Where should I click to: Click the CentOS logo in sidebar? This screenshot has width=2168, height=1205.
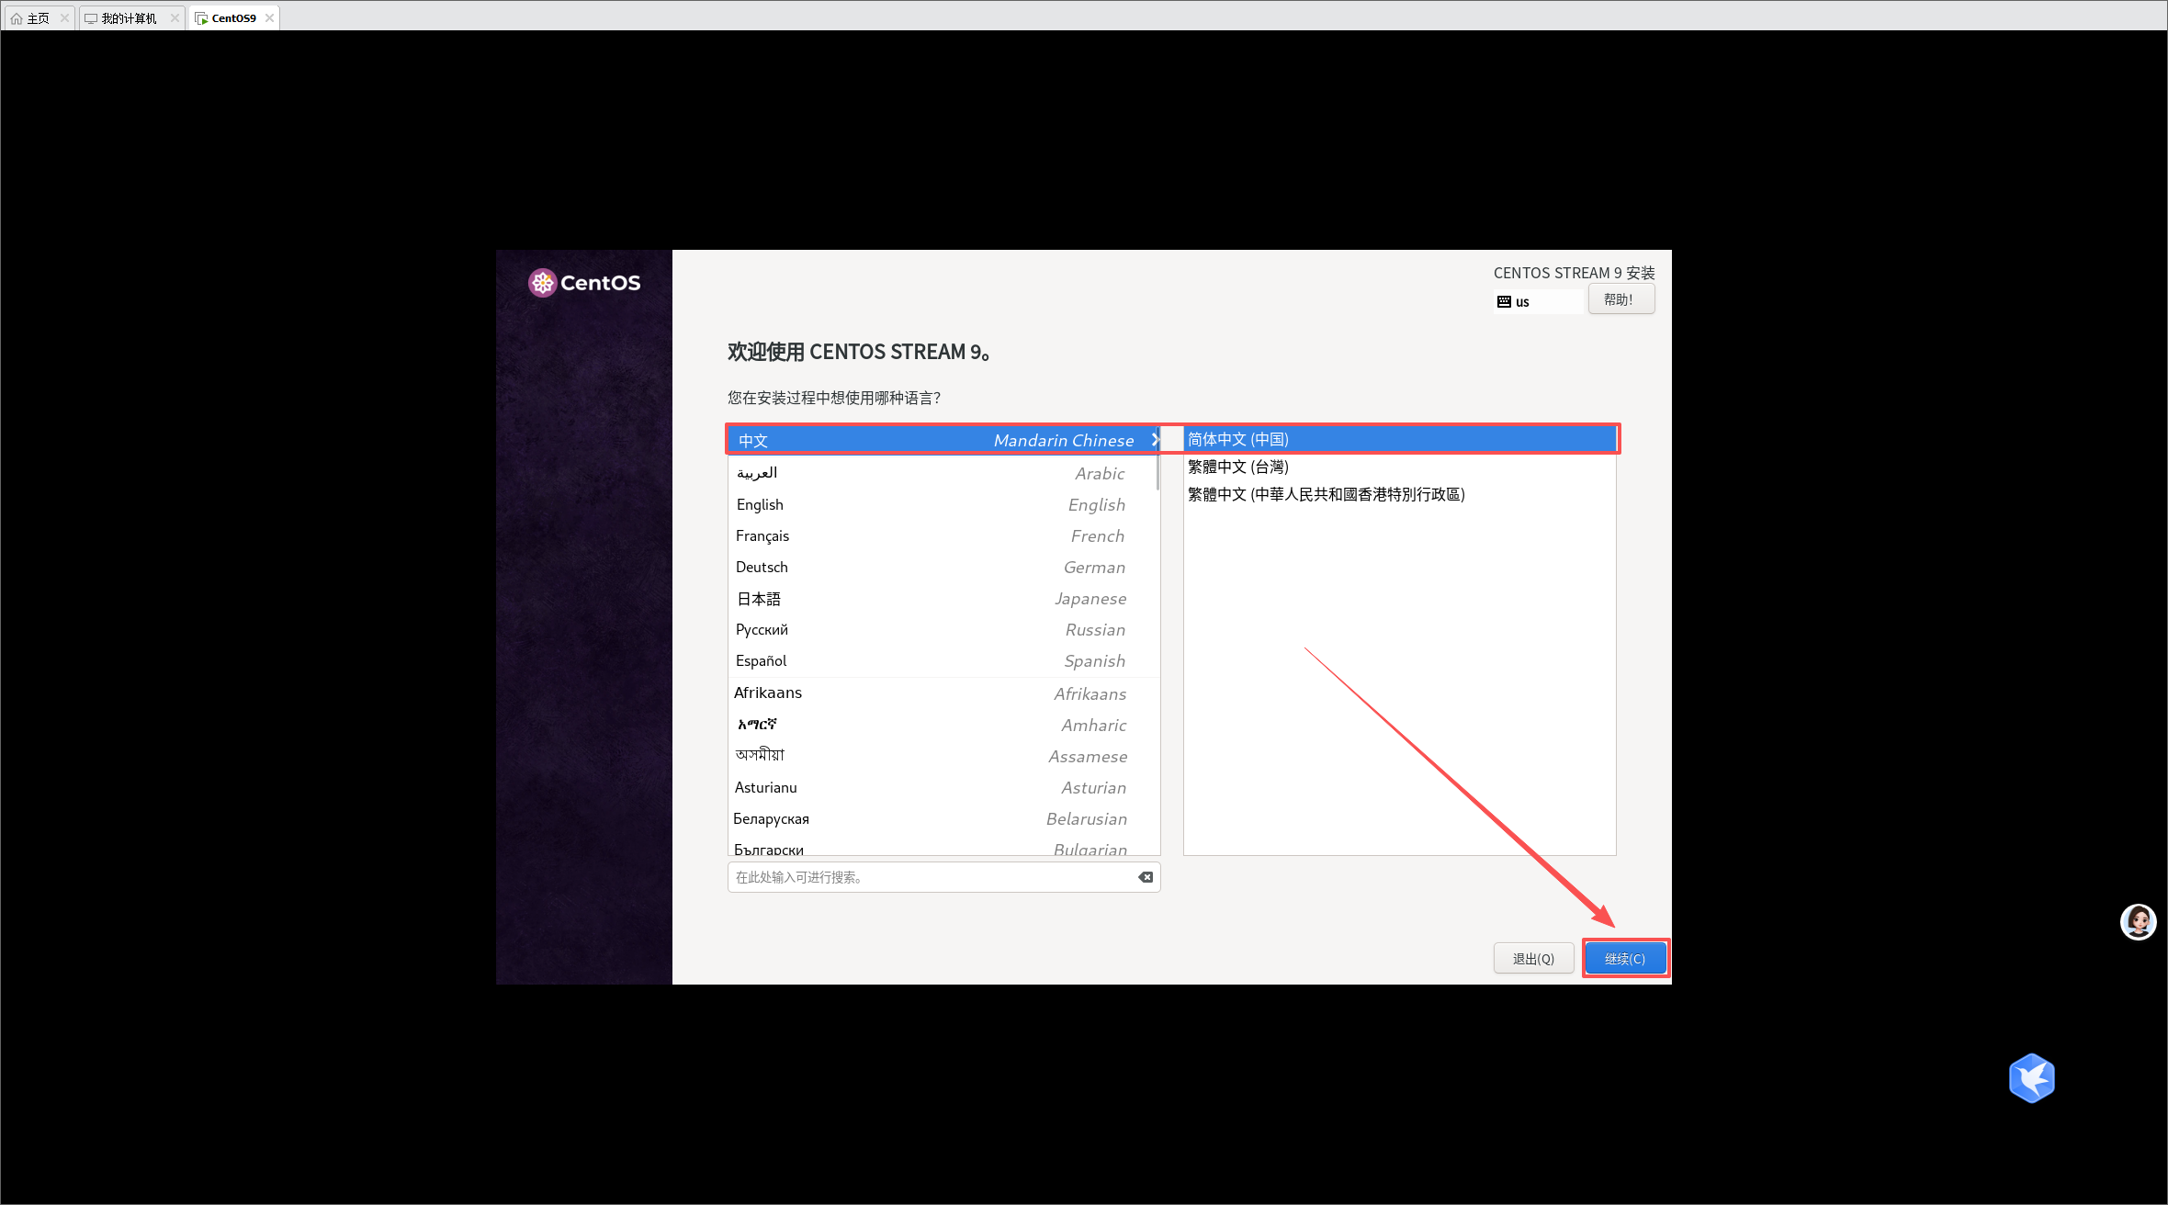pos(584,283)
